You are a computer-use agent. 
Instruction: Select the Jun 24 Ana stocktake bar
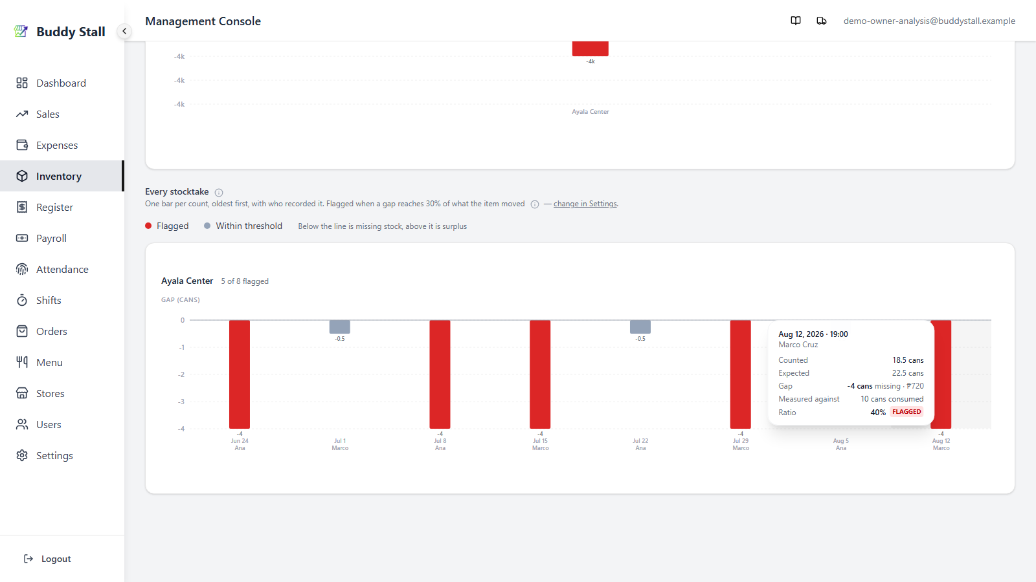pyautogui.click(x=240, y=374)
